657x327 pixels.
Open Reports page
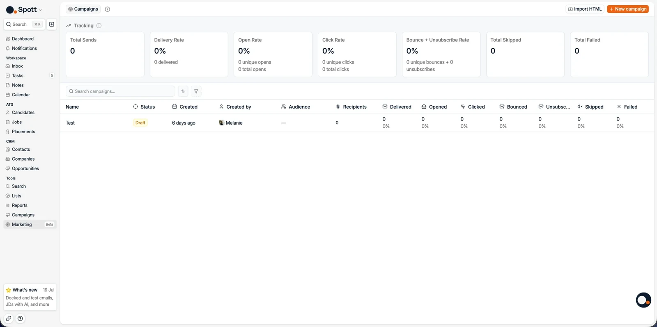(30, 205)
